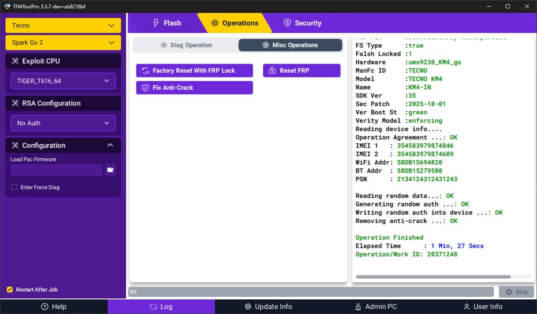Click the refresh icon on Factory Reset With FRP Lock
The height and width of the screenshot is (314, 537).
pyautogui.click(x=145, y=71)
